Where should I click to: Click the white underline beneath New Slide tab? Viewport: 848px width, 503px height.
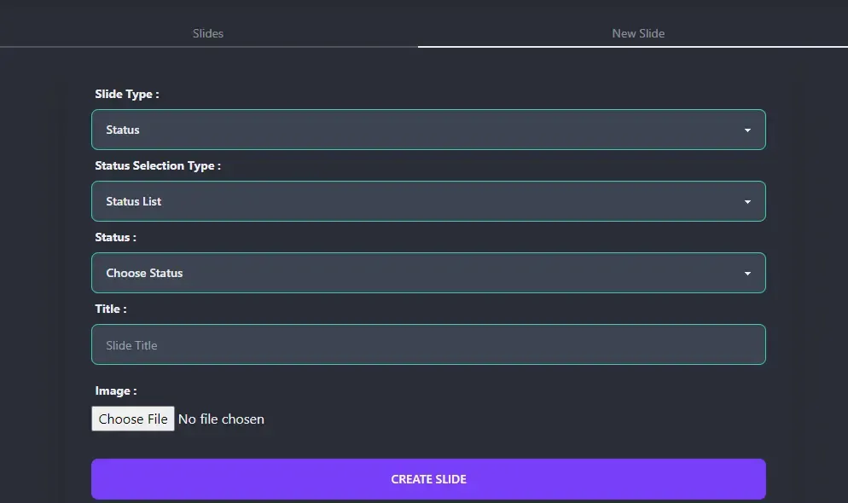click(x=632, y=46)
